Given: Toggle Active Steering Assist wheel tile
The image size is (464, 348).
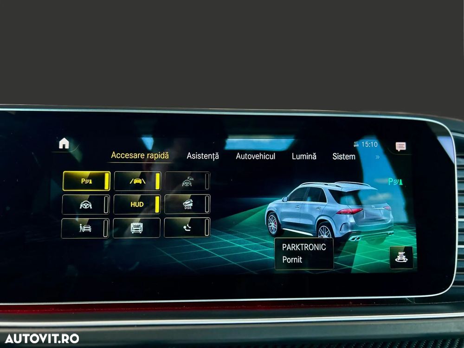Looking at the screenshot, I should 86,205.
